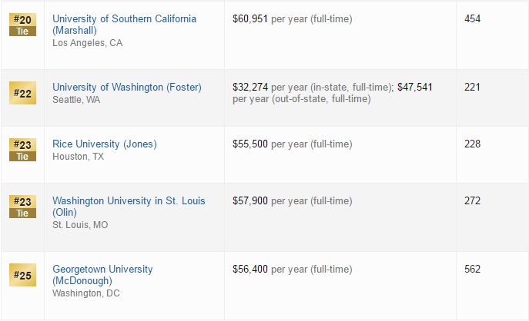Click the #25 rank badge

click(22, 275)
